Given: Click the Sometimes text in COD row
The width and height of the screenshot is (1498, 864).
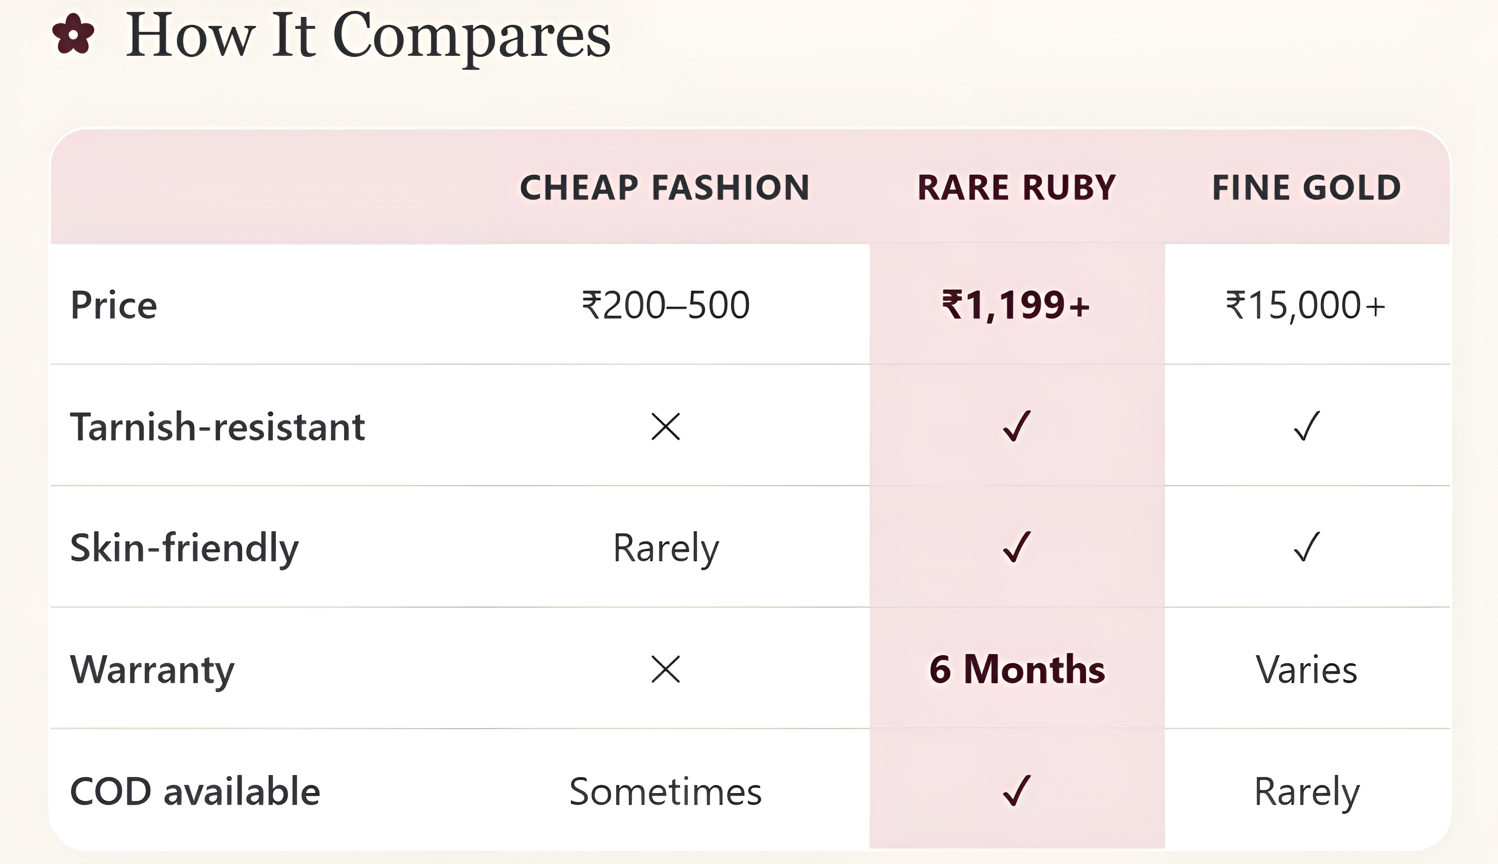Looking at the screenshot, I should point(666,792).
